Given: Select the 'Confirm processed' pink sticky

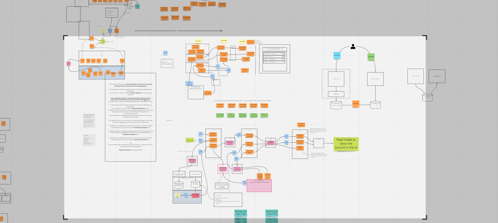Looking at the screenshot, I should pos(237,169).
